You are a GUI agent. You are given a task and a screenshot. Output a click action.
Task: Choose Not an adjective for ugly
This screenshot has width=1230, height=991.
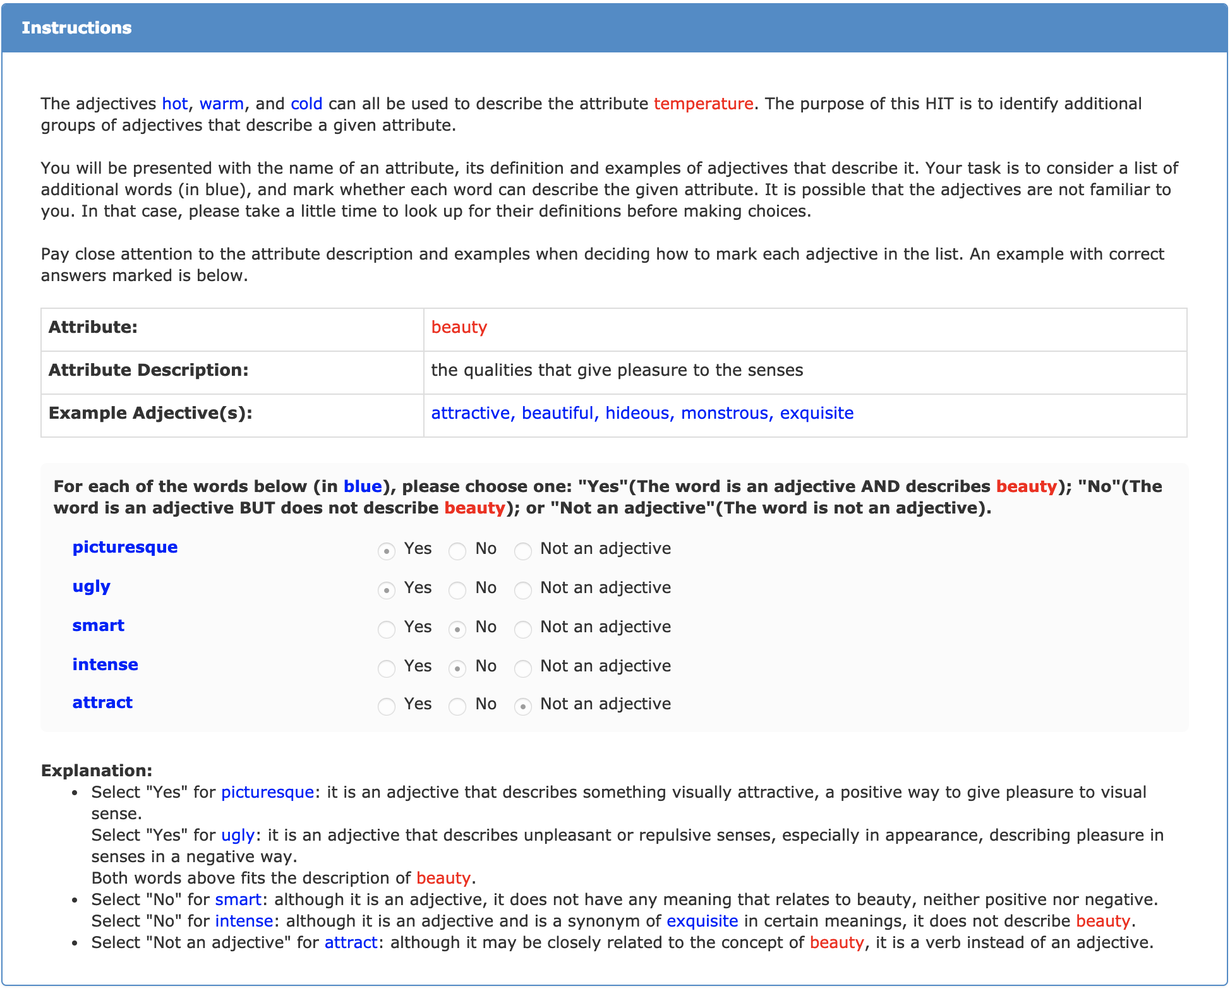pyautogui.click(x=523, y=590)
